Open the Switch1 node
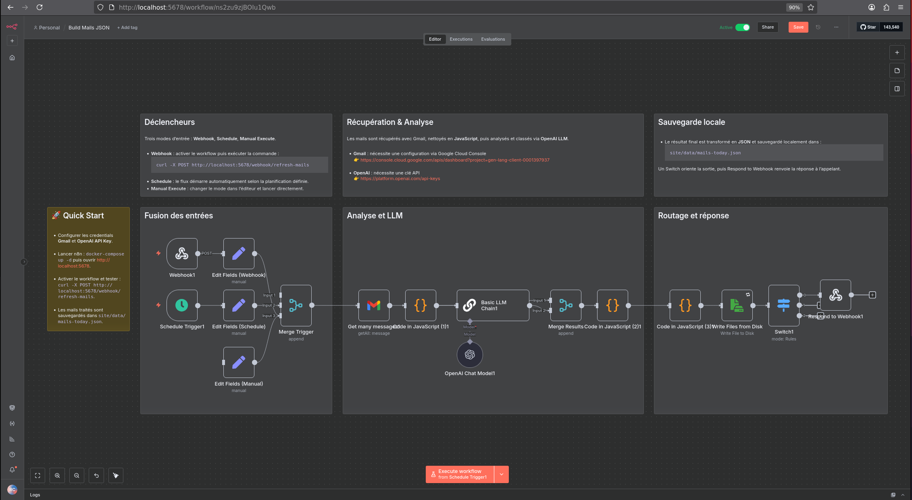This screenshot has height=500, width=912. coord(783,305)
